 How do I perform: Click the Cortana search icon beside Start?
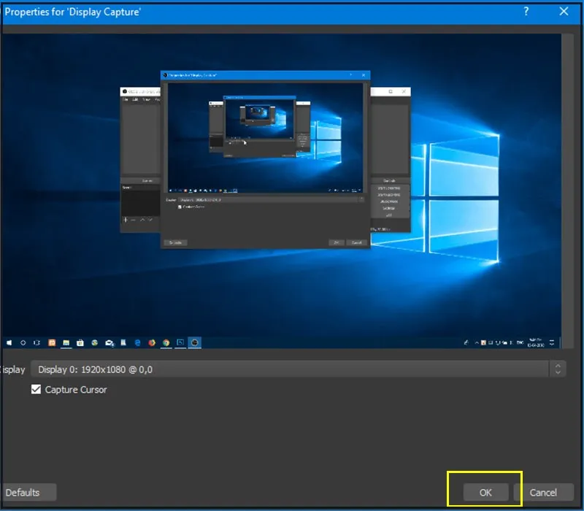pos(23,342)
